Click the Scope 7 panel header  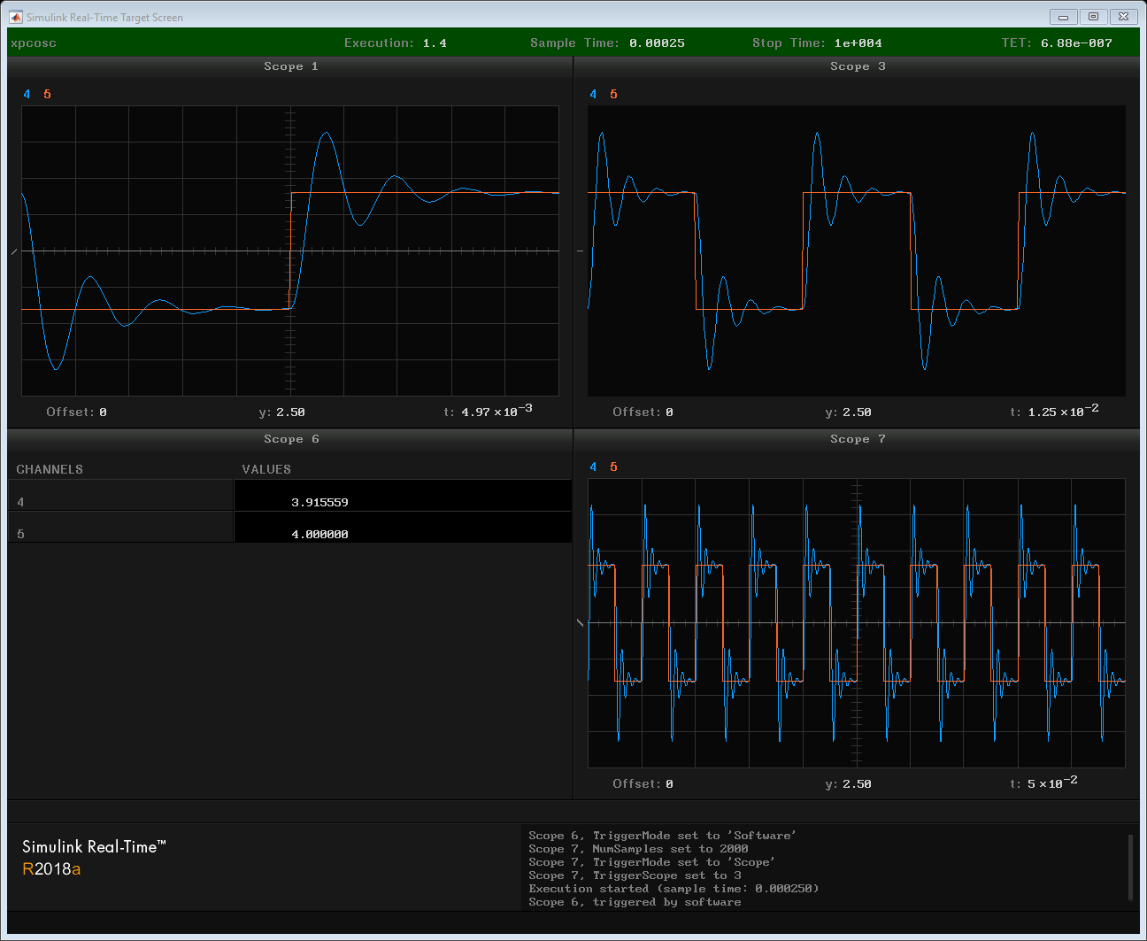857,439
